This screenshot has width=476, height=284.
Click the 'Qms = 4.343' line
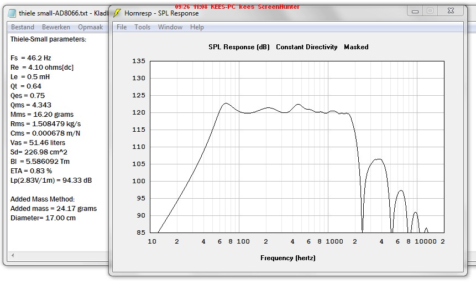(x=31, y=105)
